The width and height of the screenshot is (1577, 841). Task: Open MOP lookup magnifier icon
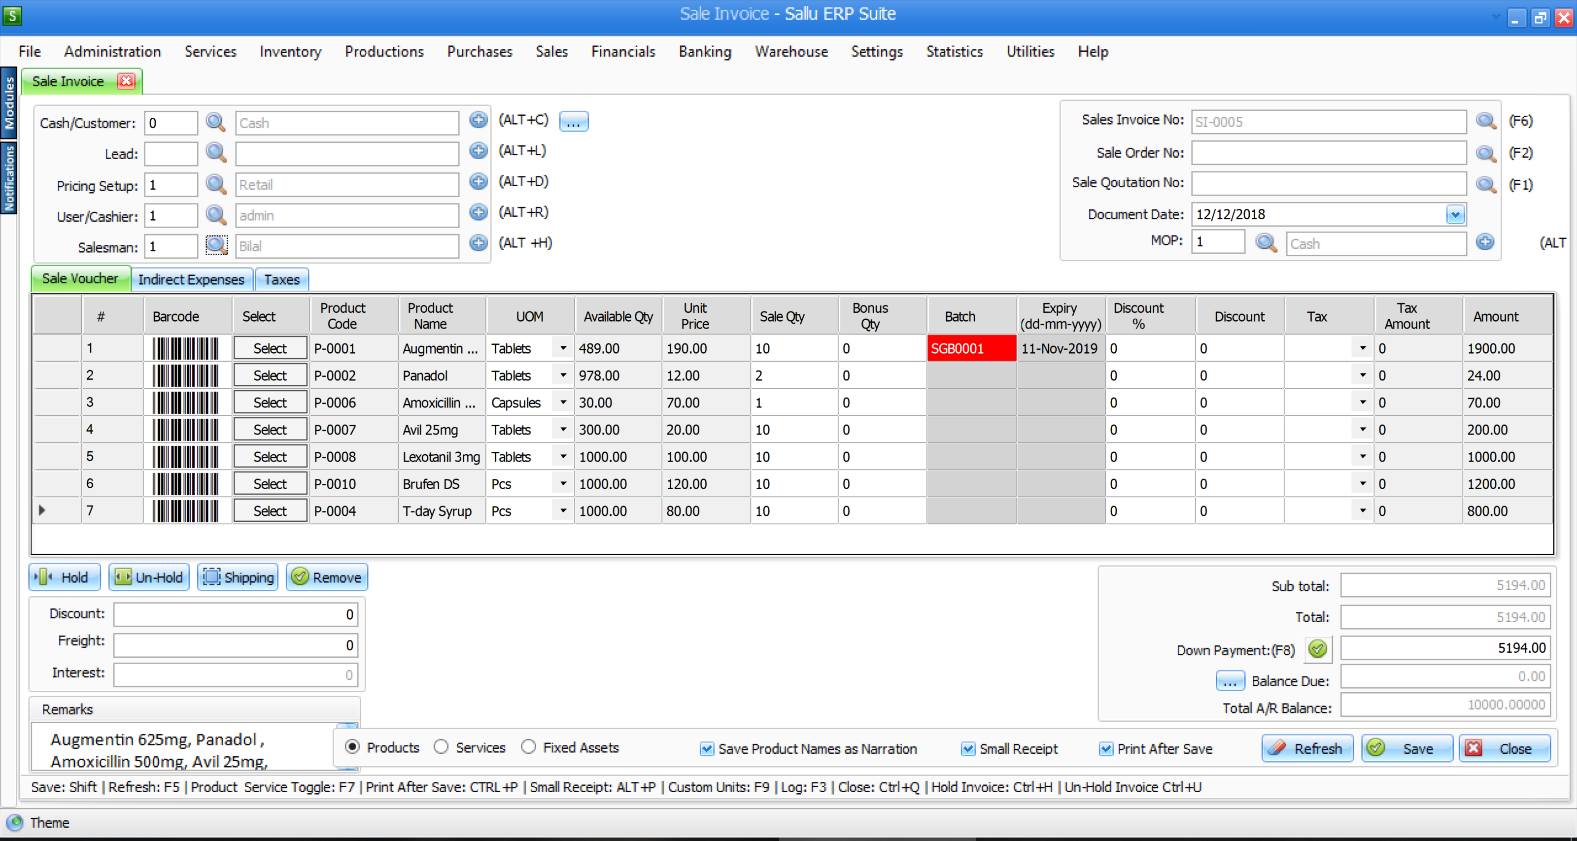[1266, 243]
